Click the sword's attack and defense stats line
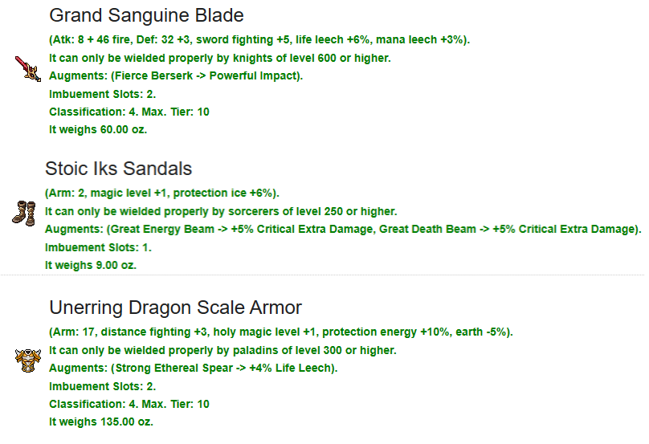This screenshot has width=649, height=444. click(x=259, y=40)
